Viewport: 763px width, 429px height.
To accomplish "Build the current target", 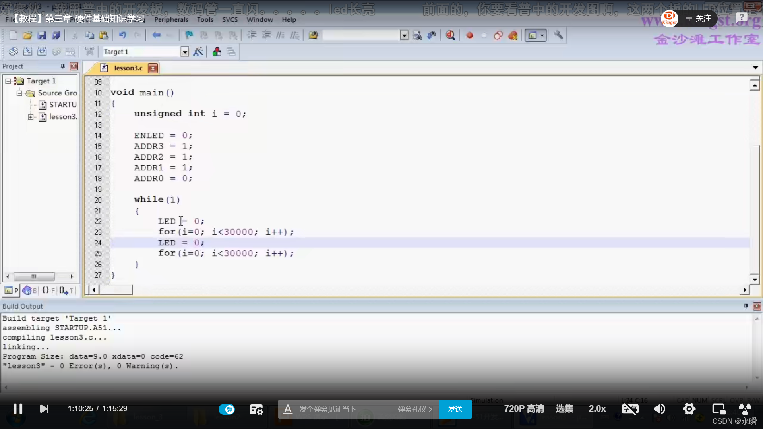I will [x=28, y=52].
